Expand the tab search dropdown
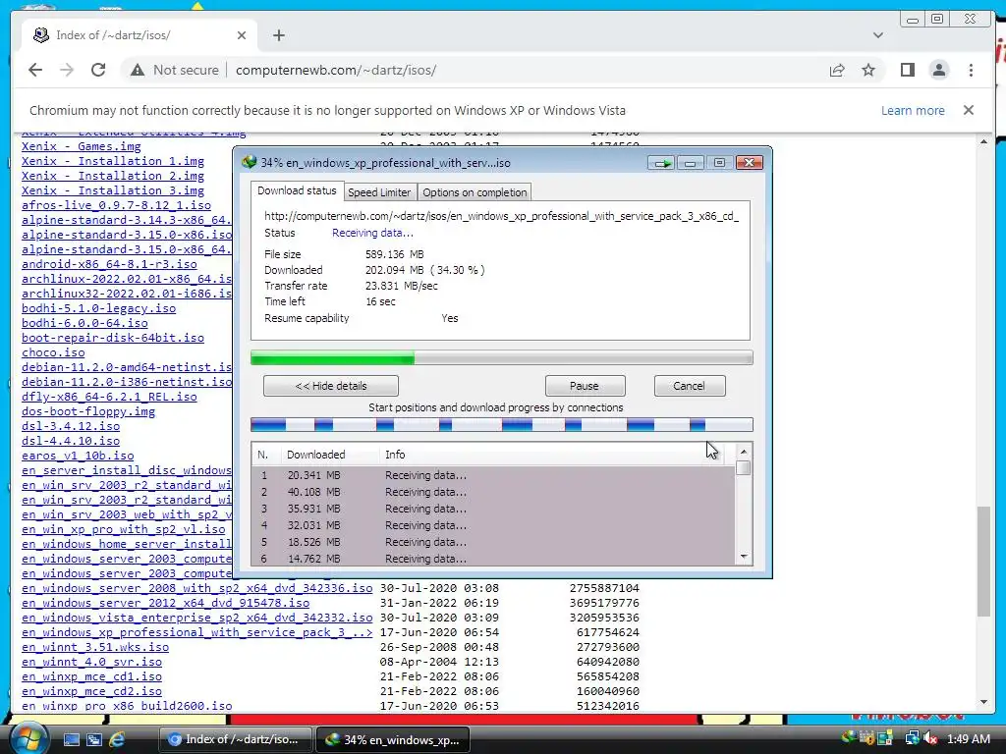 click(877, 35)
